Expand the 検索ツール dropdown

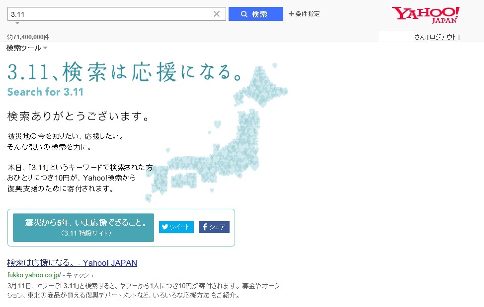click(x=27, y=48)
